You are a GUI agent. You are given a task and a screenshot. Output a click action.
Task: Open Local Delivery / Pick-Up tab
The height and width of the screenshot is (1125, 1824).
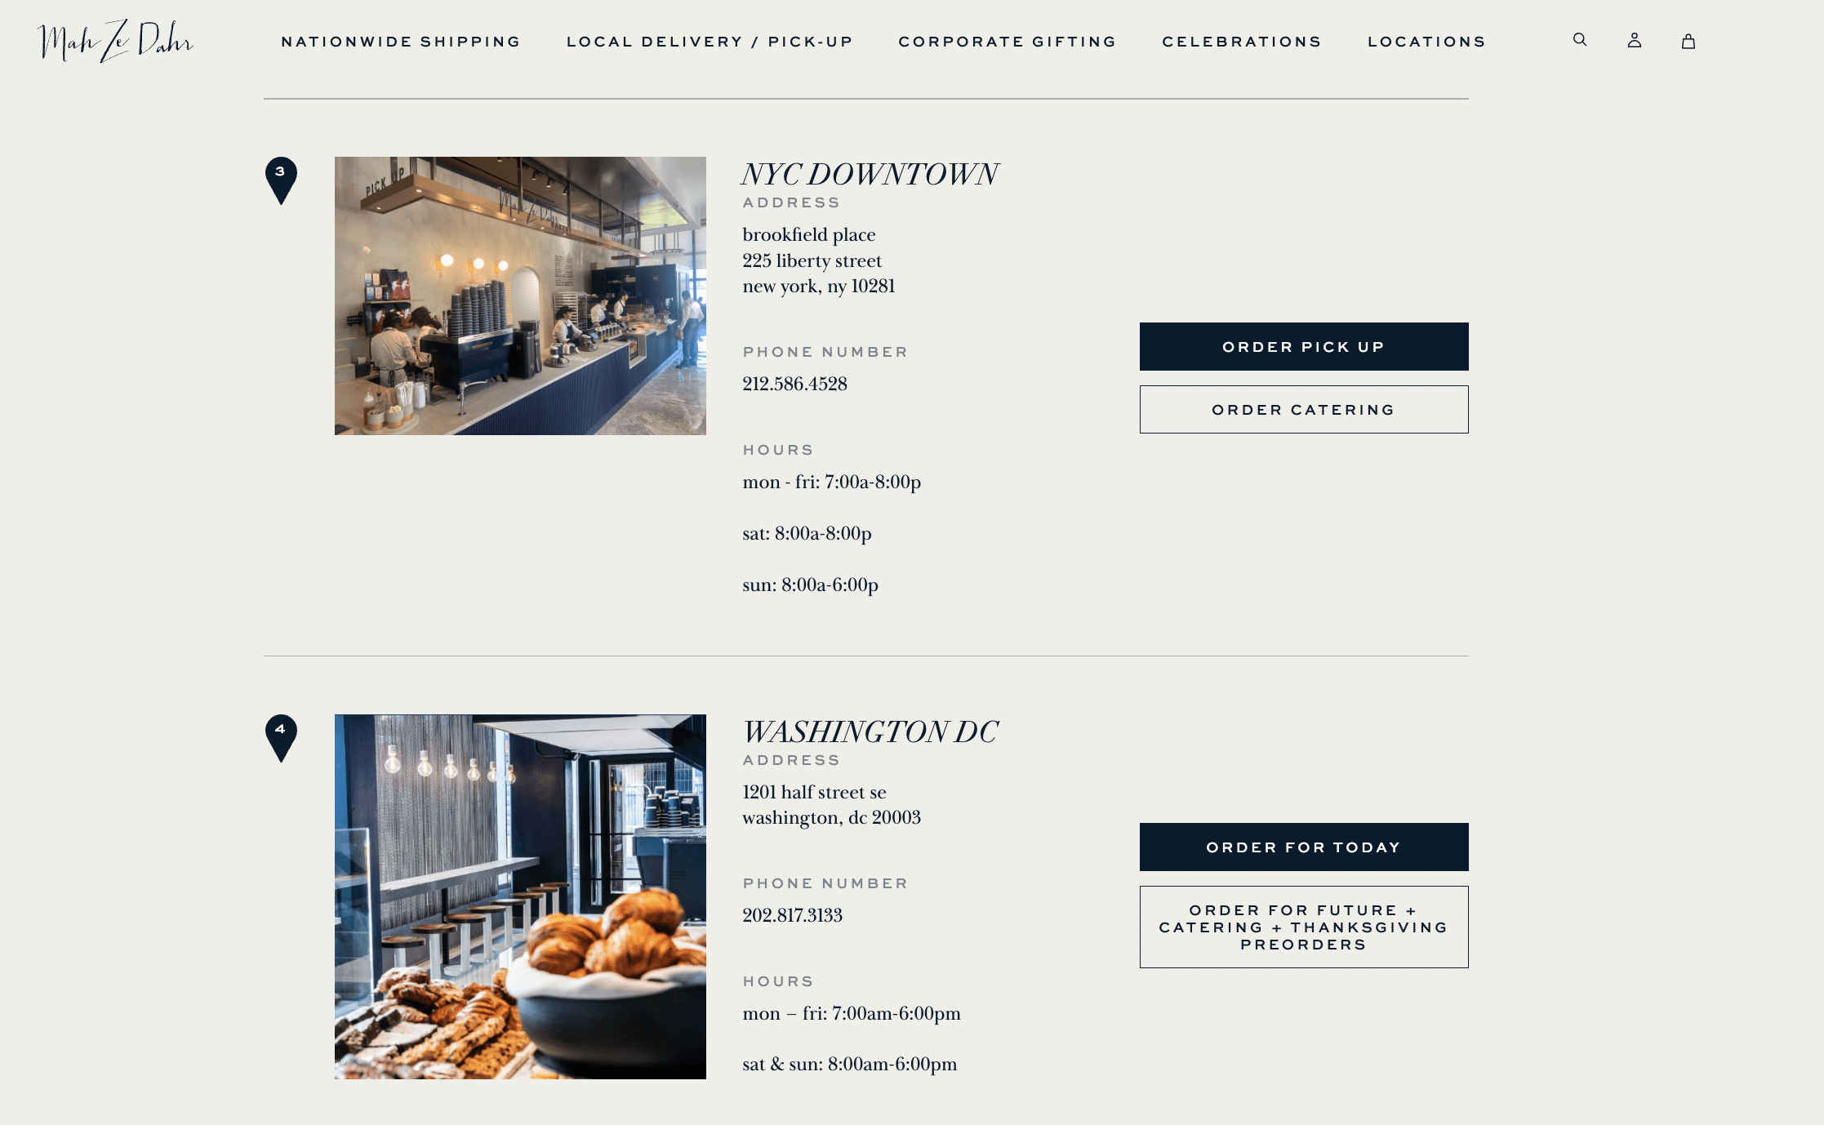point(709,42)
